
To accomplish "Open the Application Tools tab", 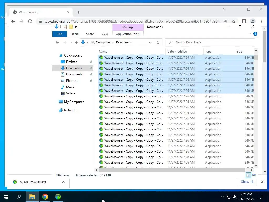I will click(128, 34).
